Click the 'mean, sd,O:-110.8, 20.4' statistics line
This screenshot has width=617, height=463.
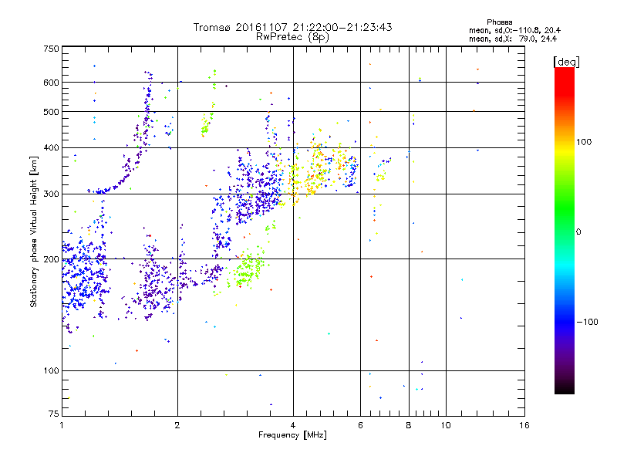(x=514, y=30)
